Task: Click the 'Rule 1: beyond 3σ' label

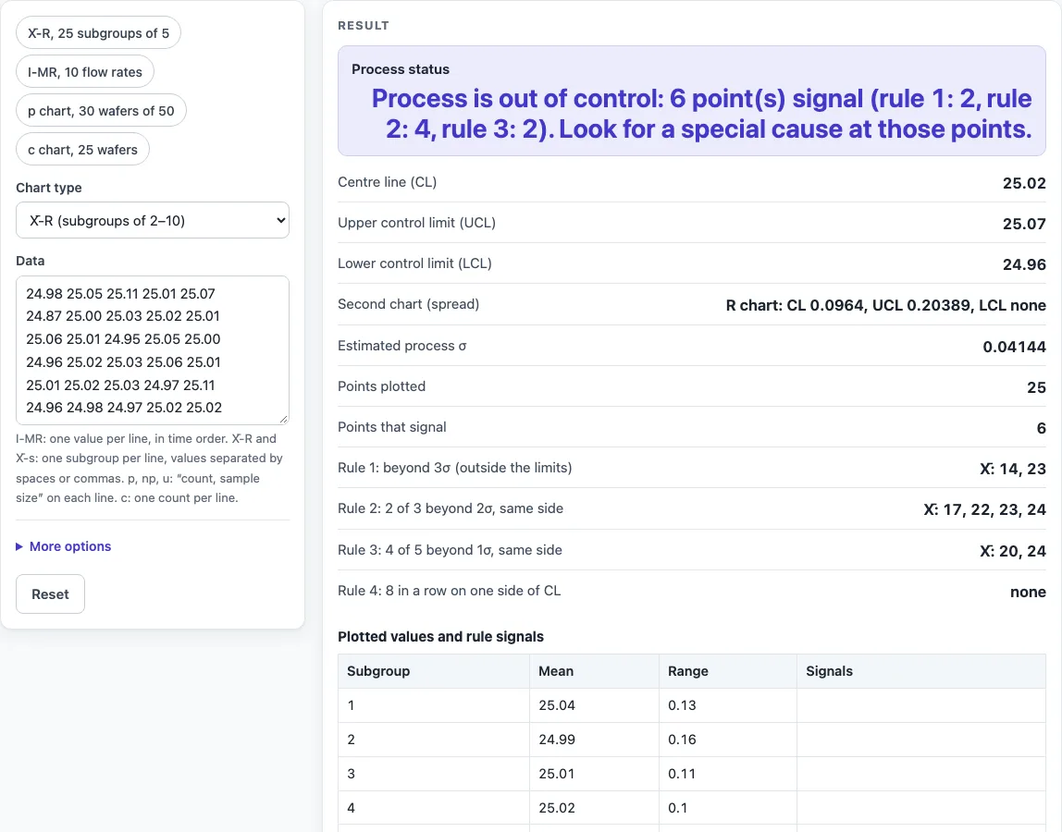Action: [x=455, y=467]
